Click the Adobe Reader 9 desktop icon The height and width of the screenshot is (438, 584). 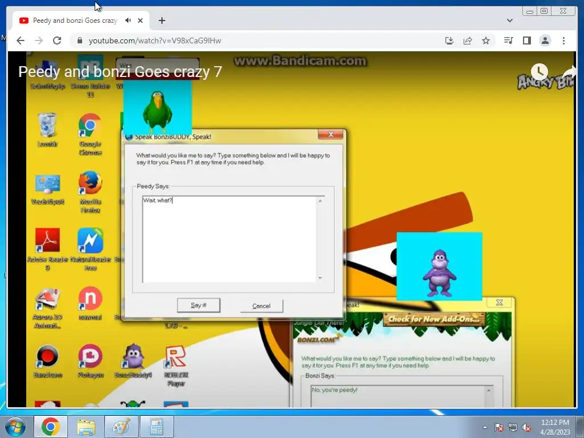coord(47,249)
